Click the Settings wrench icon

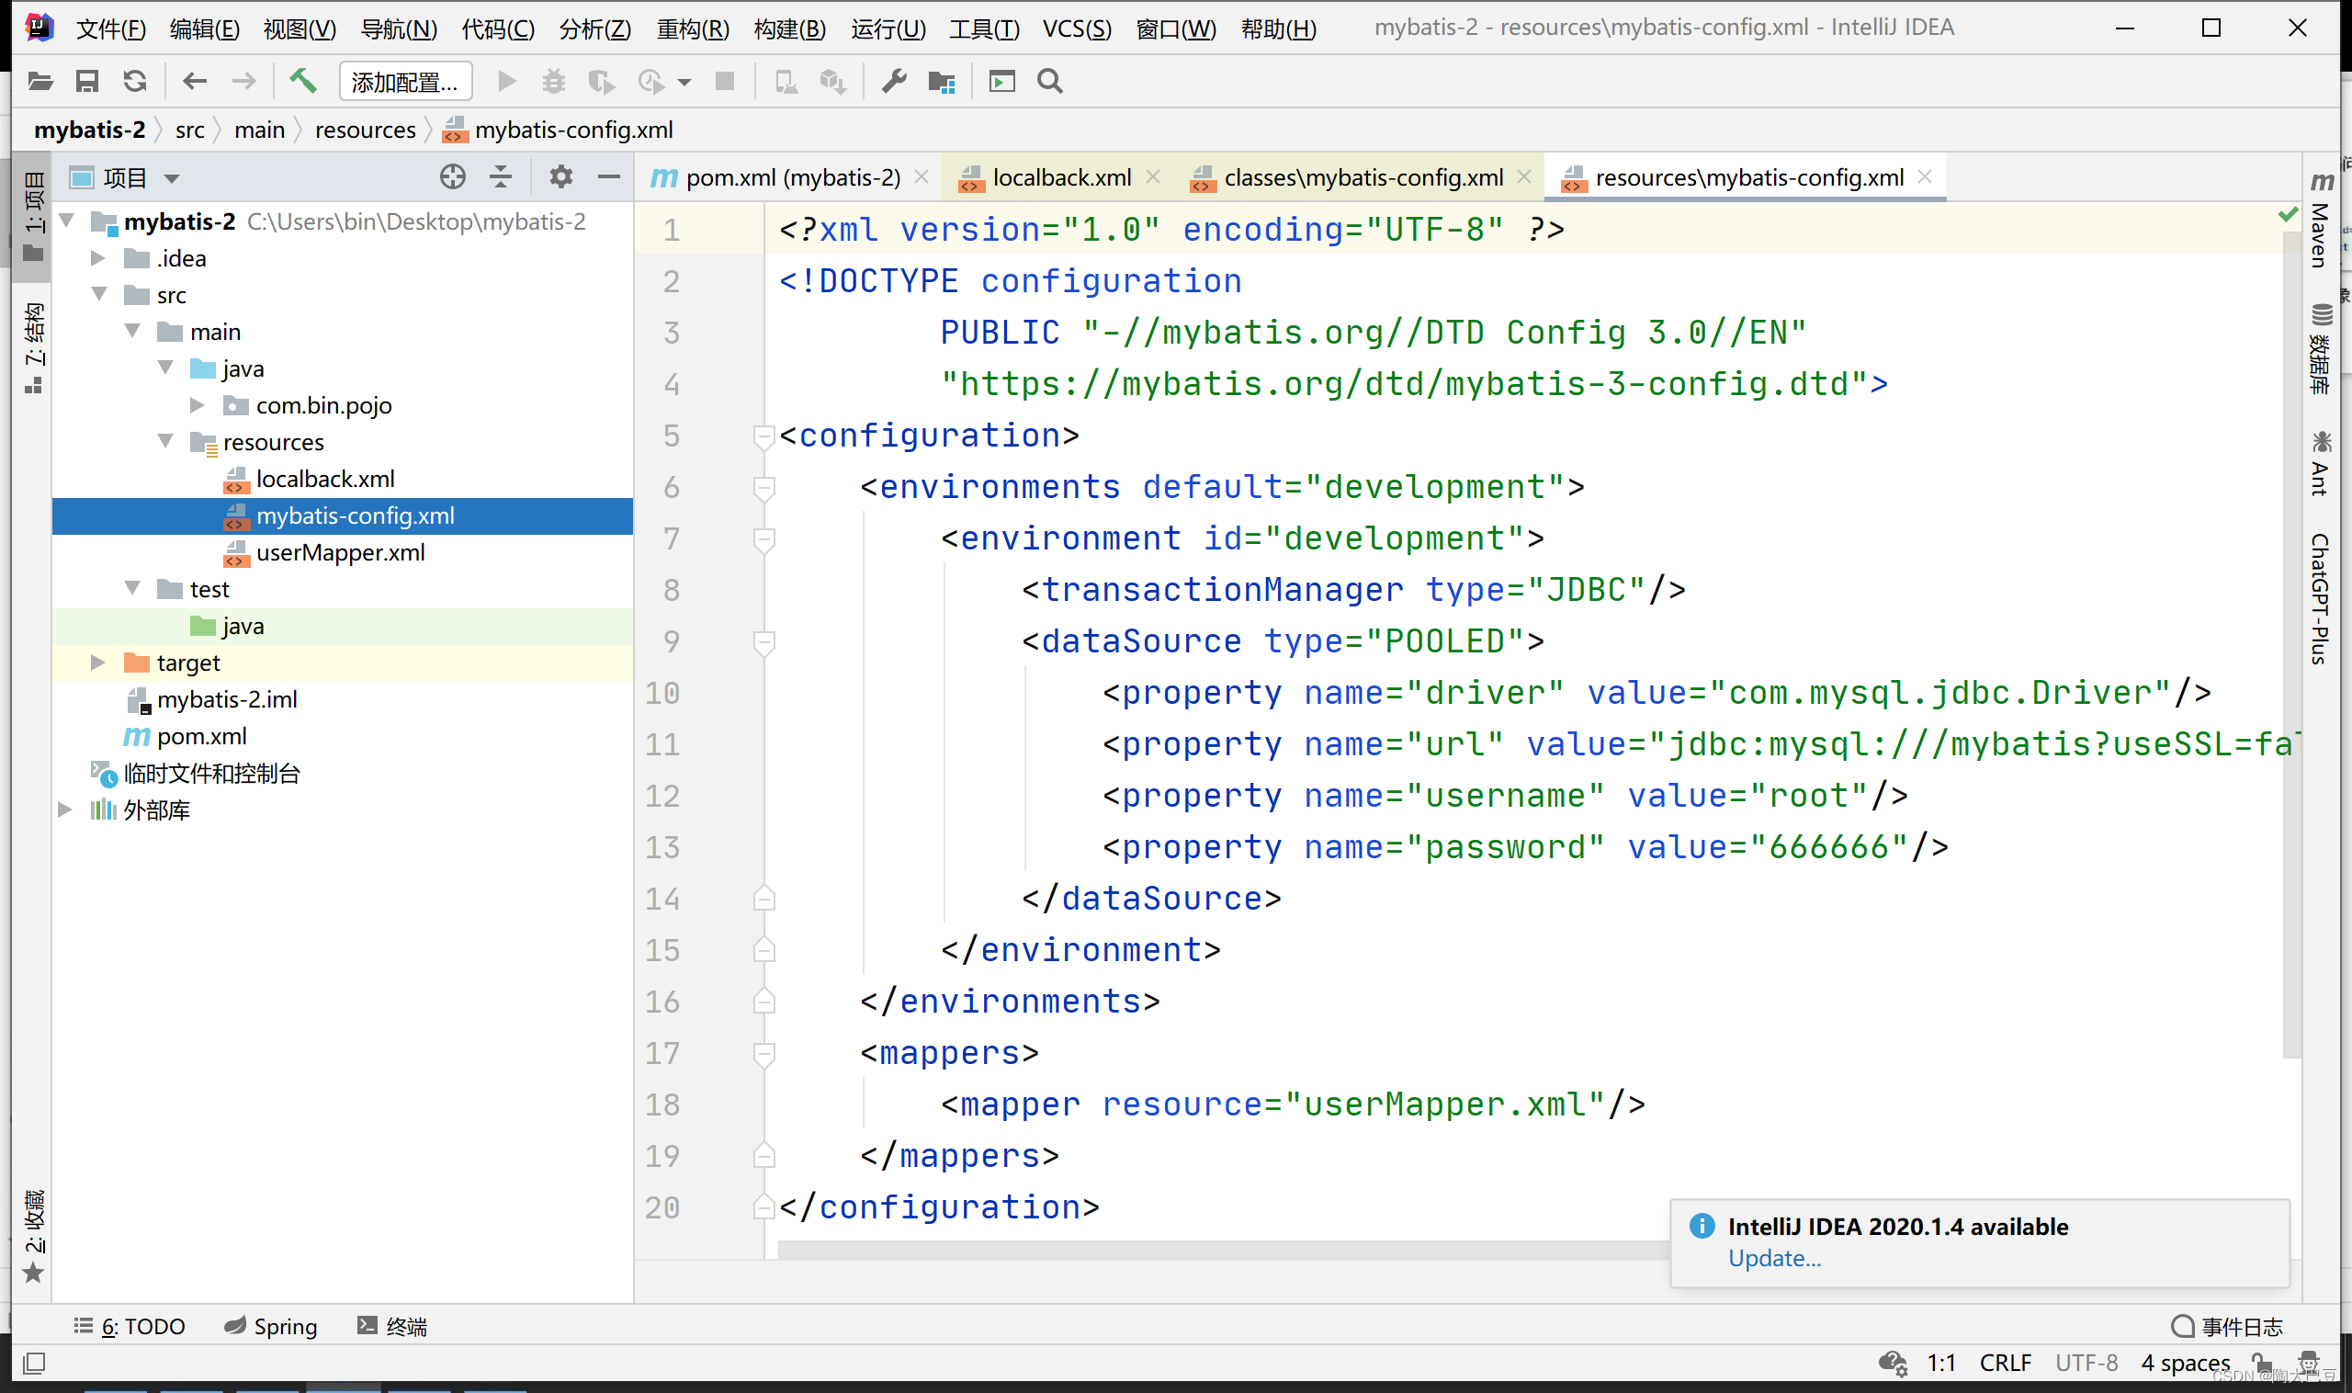click(894, 82)
